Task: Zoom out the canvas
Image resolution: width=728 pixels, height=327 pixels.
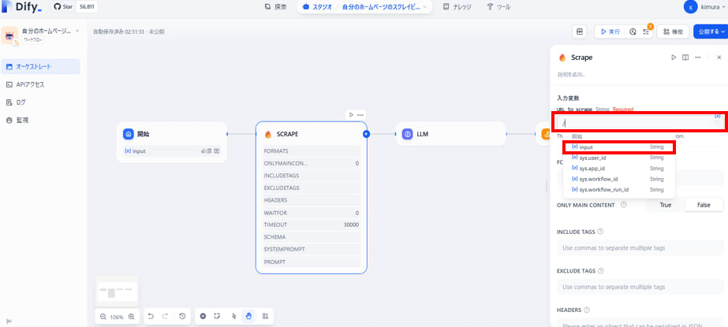Action: (103, 317)
